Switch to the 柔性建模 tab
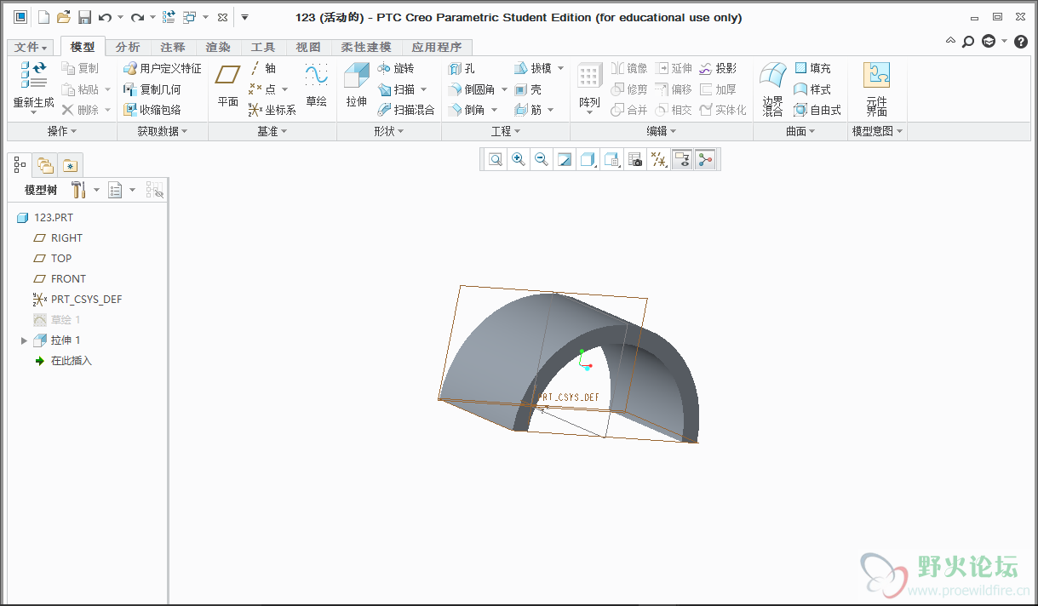 (x=366, y=48)
